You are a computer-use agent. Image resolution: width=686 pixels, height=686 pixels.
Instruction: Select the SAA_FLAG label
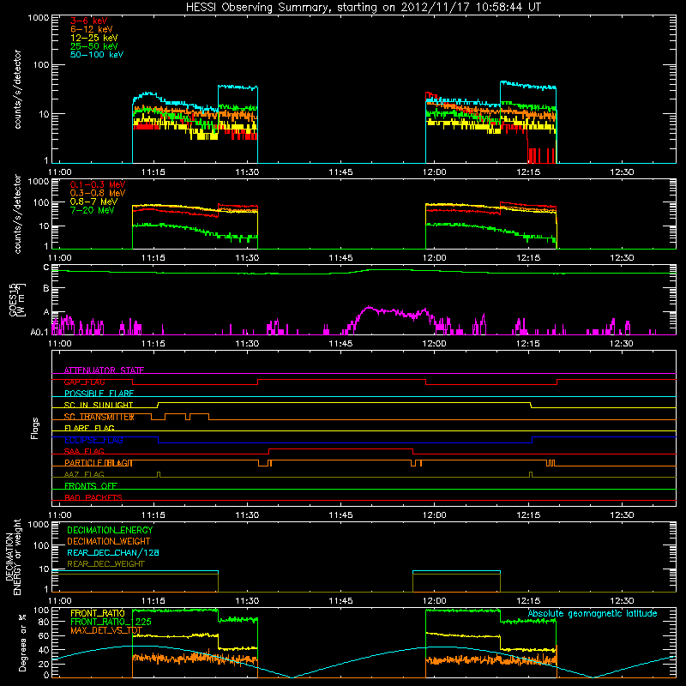click(84, 452)
